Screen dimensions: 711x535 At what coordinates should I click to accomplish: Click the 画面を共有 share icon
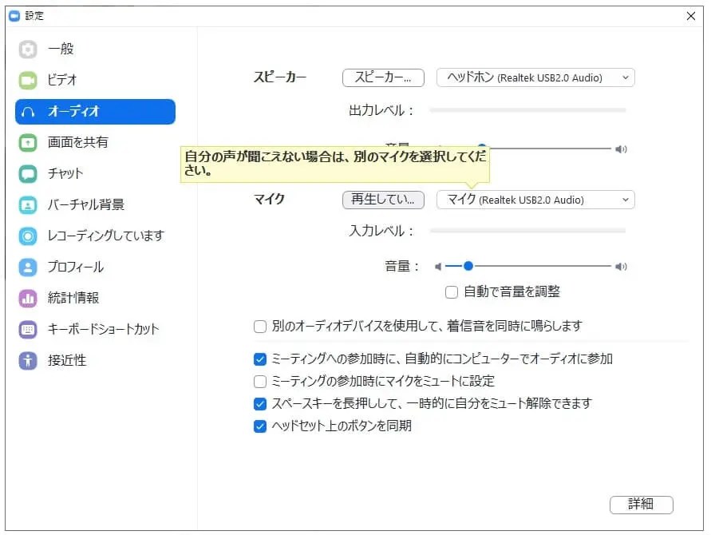click(x=28, y=143)
